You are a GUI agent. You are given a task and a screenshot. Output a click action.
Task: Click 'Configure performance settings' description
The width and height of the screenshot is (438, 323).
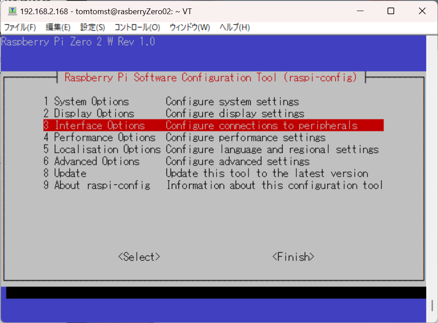245,137
